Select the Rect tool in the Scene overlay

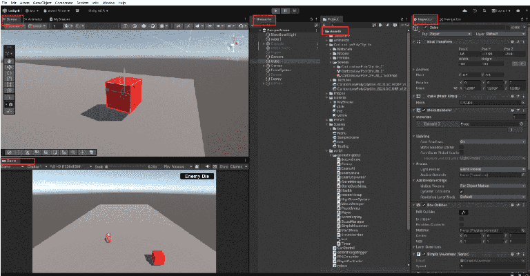9,84
